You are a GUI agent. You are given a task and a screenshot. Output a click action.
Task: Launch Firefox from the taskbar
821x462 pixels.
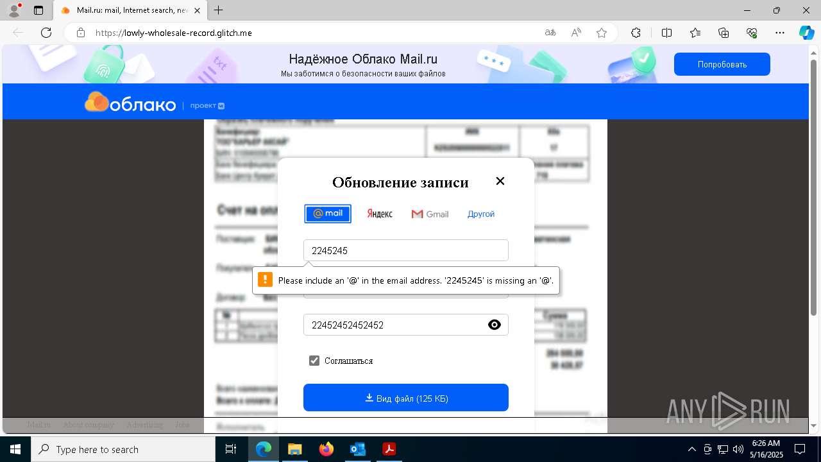pos(326,449)
